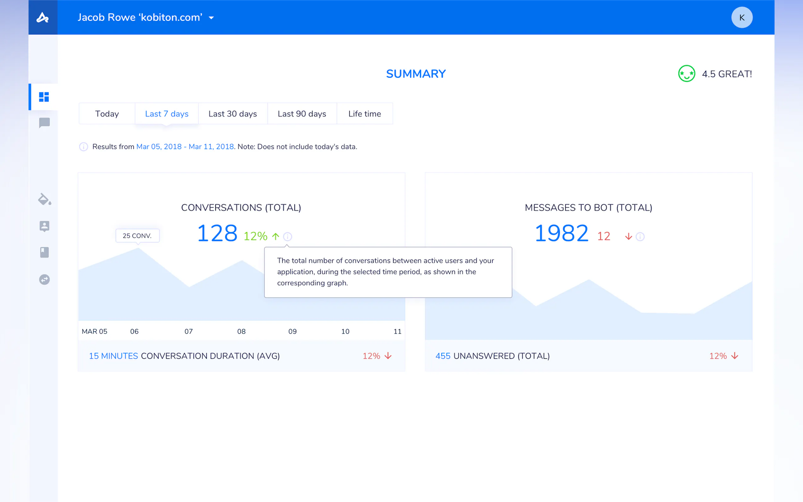Click the 25 CONV. chart data marker

coord(137,236)
